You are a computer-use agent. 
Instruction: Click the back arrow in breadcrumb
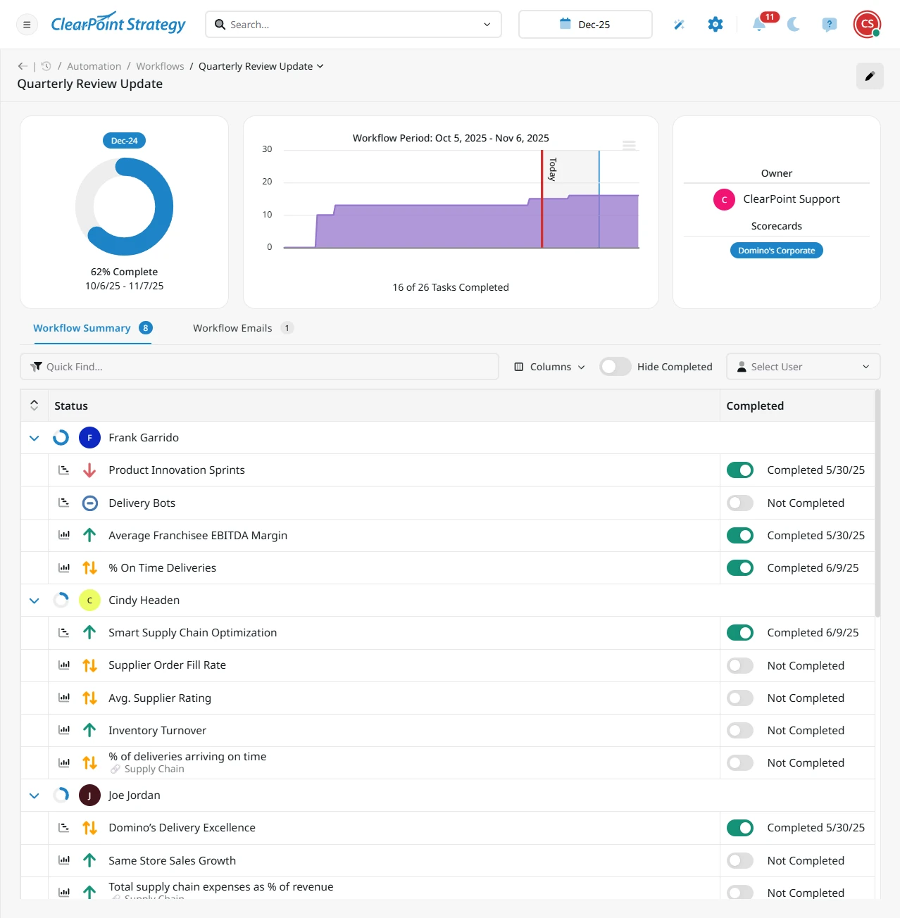(23, 66)
